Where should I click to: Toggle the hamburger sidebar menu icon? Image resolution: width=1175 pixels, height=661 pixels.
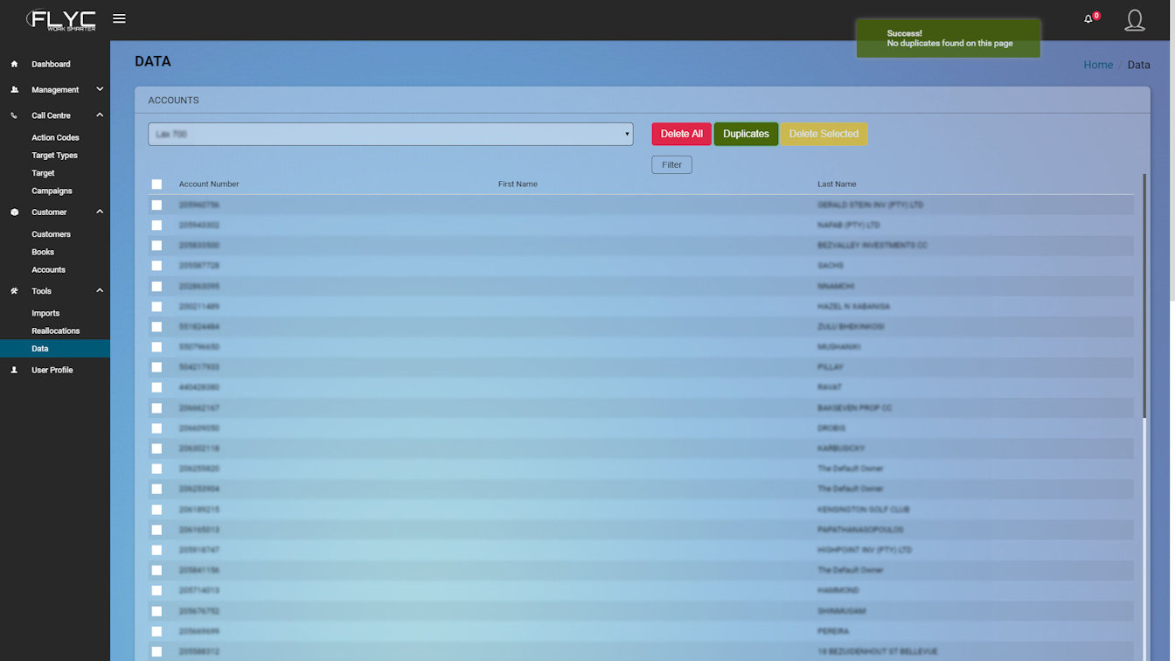pyautogui.click(x=119, y=18)
